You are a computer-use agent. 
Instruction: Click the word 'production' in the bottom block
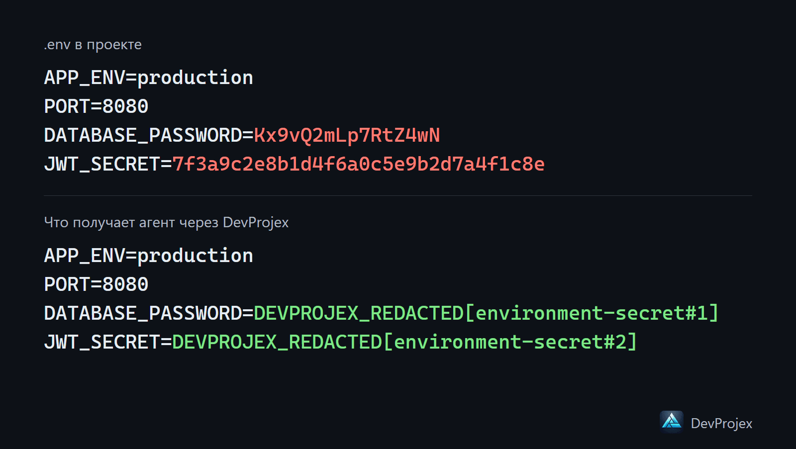[195, 256]
